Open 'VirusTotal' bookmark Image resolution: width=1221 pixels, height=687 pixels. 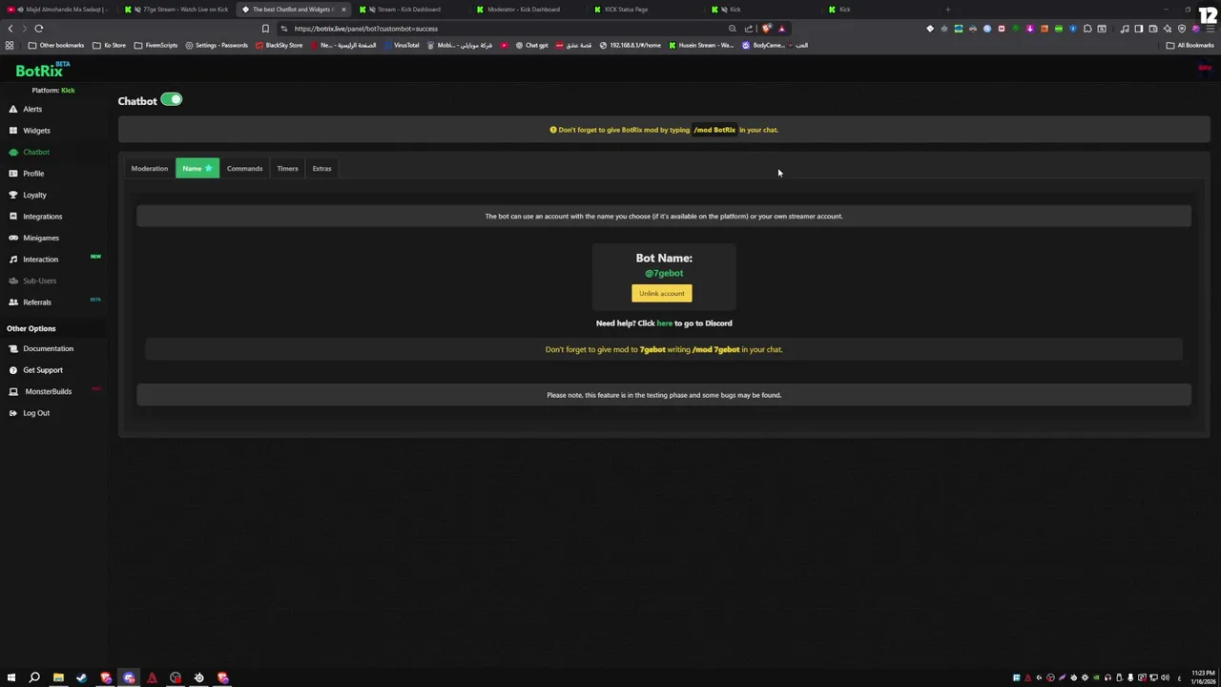[401, 45]
